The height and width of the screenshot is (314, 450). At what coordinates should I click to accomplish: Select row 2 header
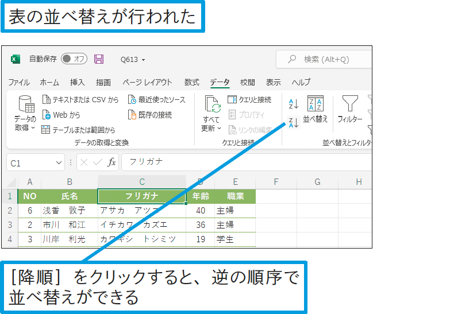coord(10,211)
